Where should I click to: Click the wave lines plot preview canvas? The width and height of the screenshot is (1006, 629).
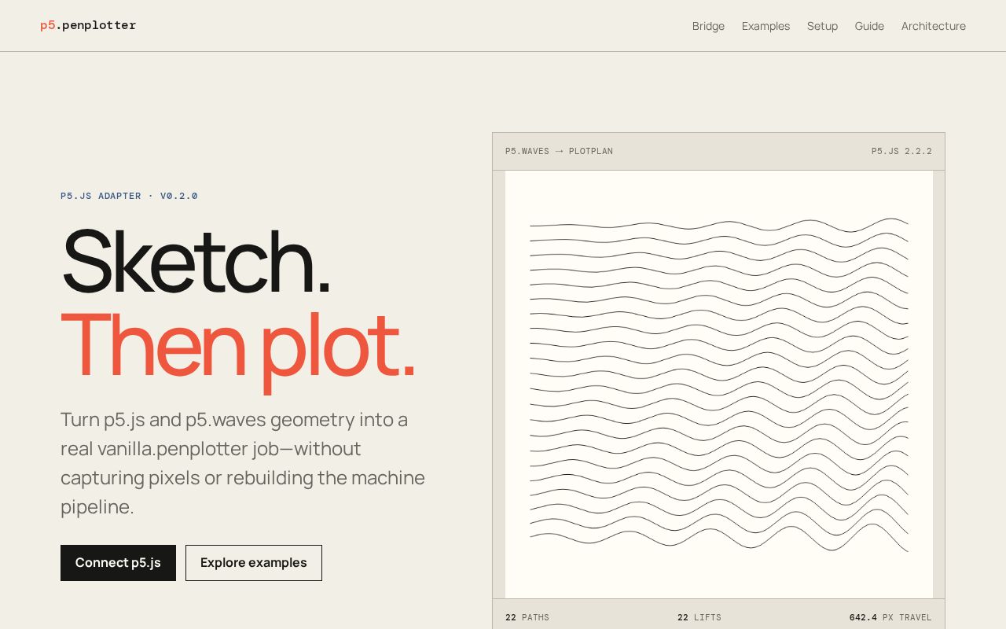coord(719,384)
